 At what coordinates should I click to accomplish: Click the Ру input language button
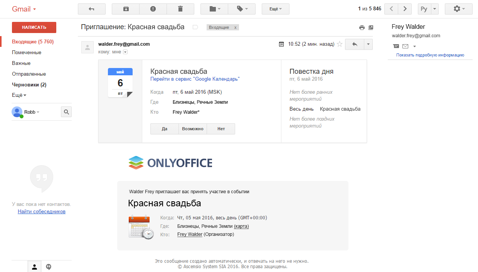(424, 9)
